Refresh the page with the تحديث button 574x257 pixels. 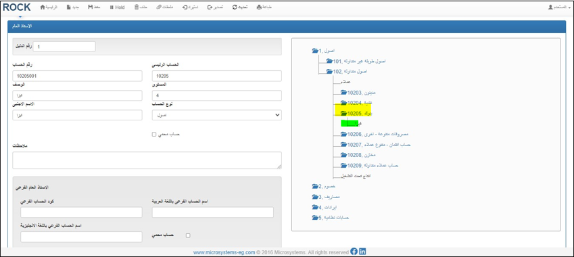[x=240, y=7]
